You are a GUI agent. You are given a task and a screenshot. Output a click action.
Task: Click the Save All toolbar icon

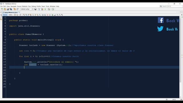click(11, 9)
